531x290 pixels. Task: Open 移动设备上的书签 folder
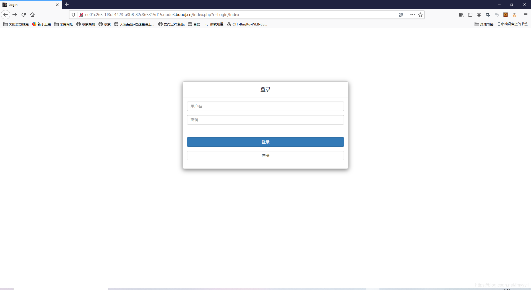click(x=512, y=24)
